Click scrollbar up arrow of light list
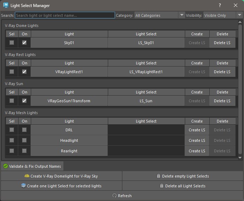 coord(240,22)
